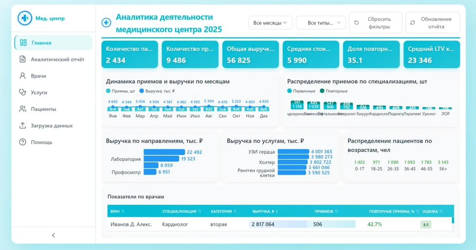This screenshot has height=250, width=476.
Task: Click the 506 appointments cell
Action: 331,224
